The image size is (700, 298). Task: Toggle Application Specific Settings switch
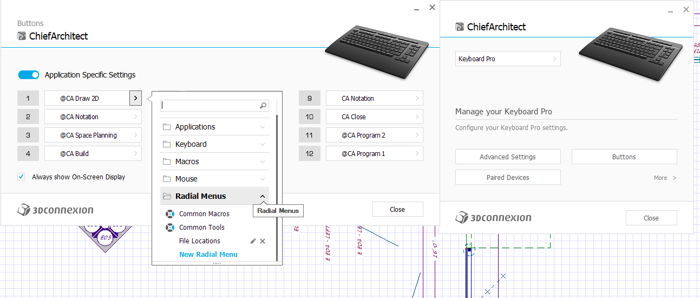click(x=29, y=75)
